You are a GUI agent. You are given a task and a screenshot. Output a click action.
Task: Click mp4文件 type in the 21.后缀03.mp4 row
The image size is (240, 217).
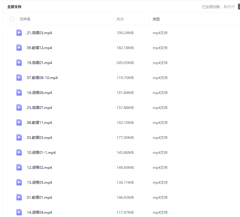point(160,33)
